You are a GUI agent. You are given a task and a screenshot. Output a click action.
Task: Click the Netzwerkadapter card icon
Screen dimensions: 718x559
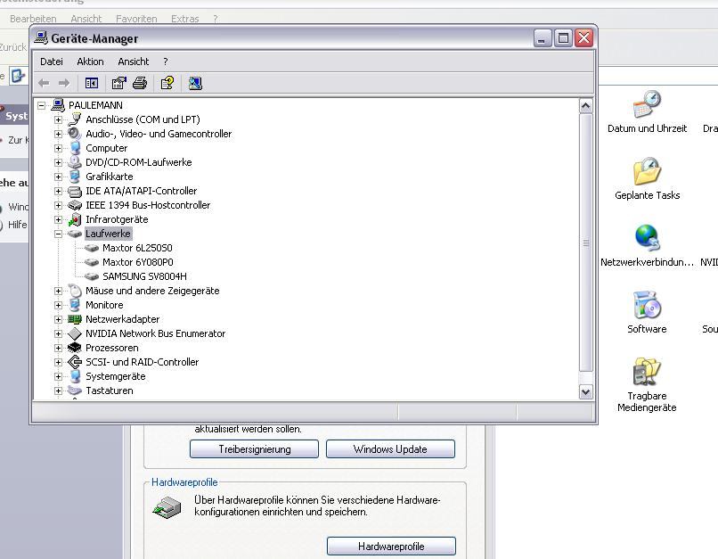click(x=74, y=319)
